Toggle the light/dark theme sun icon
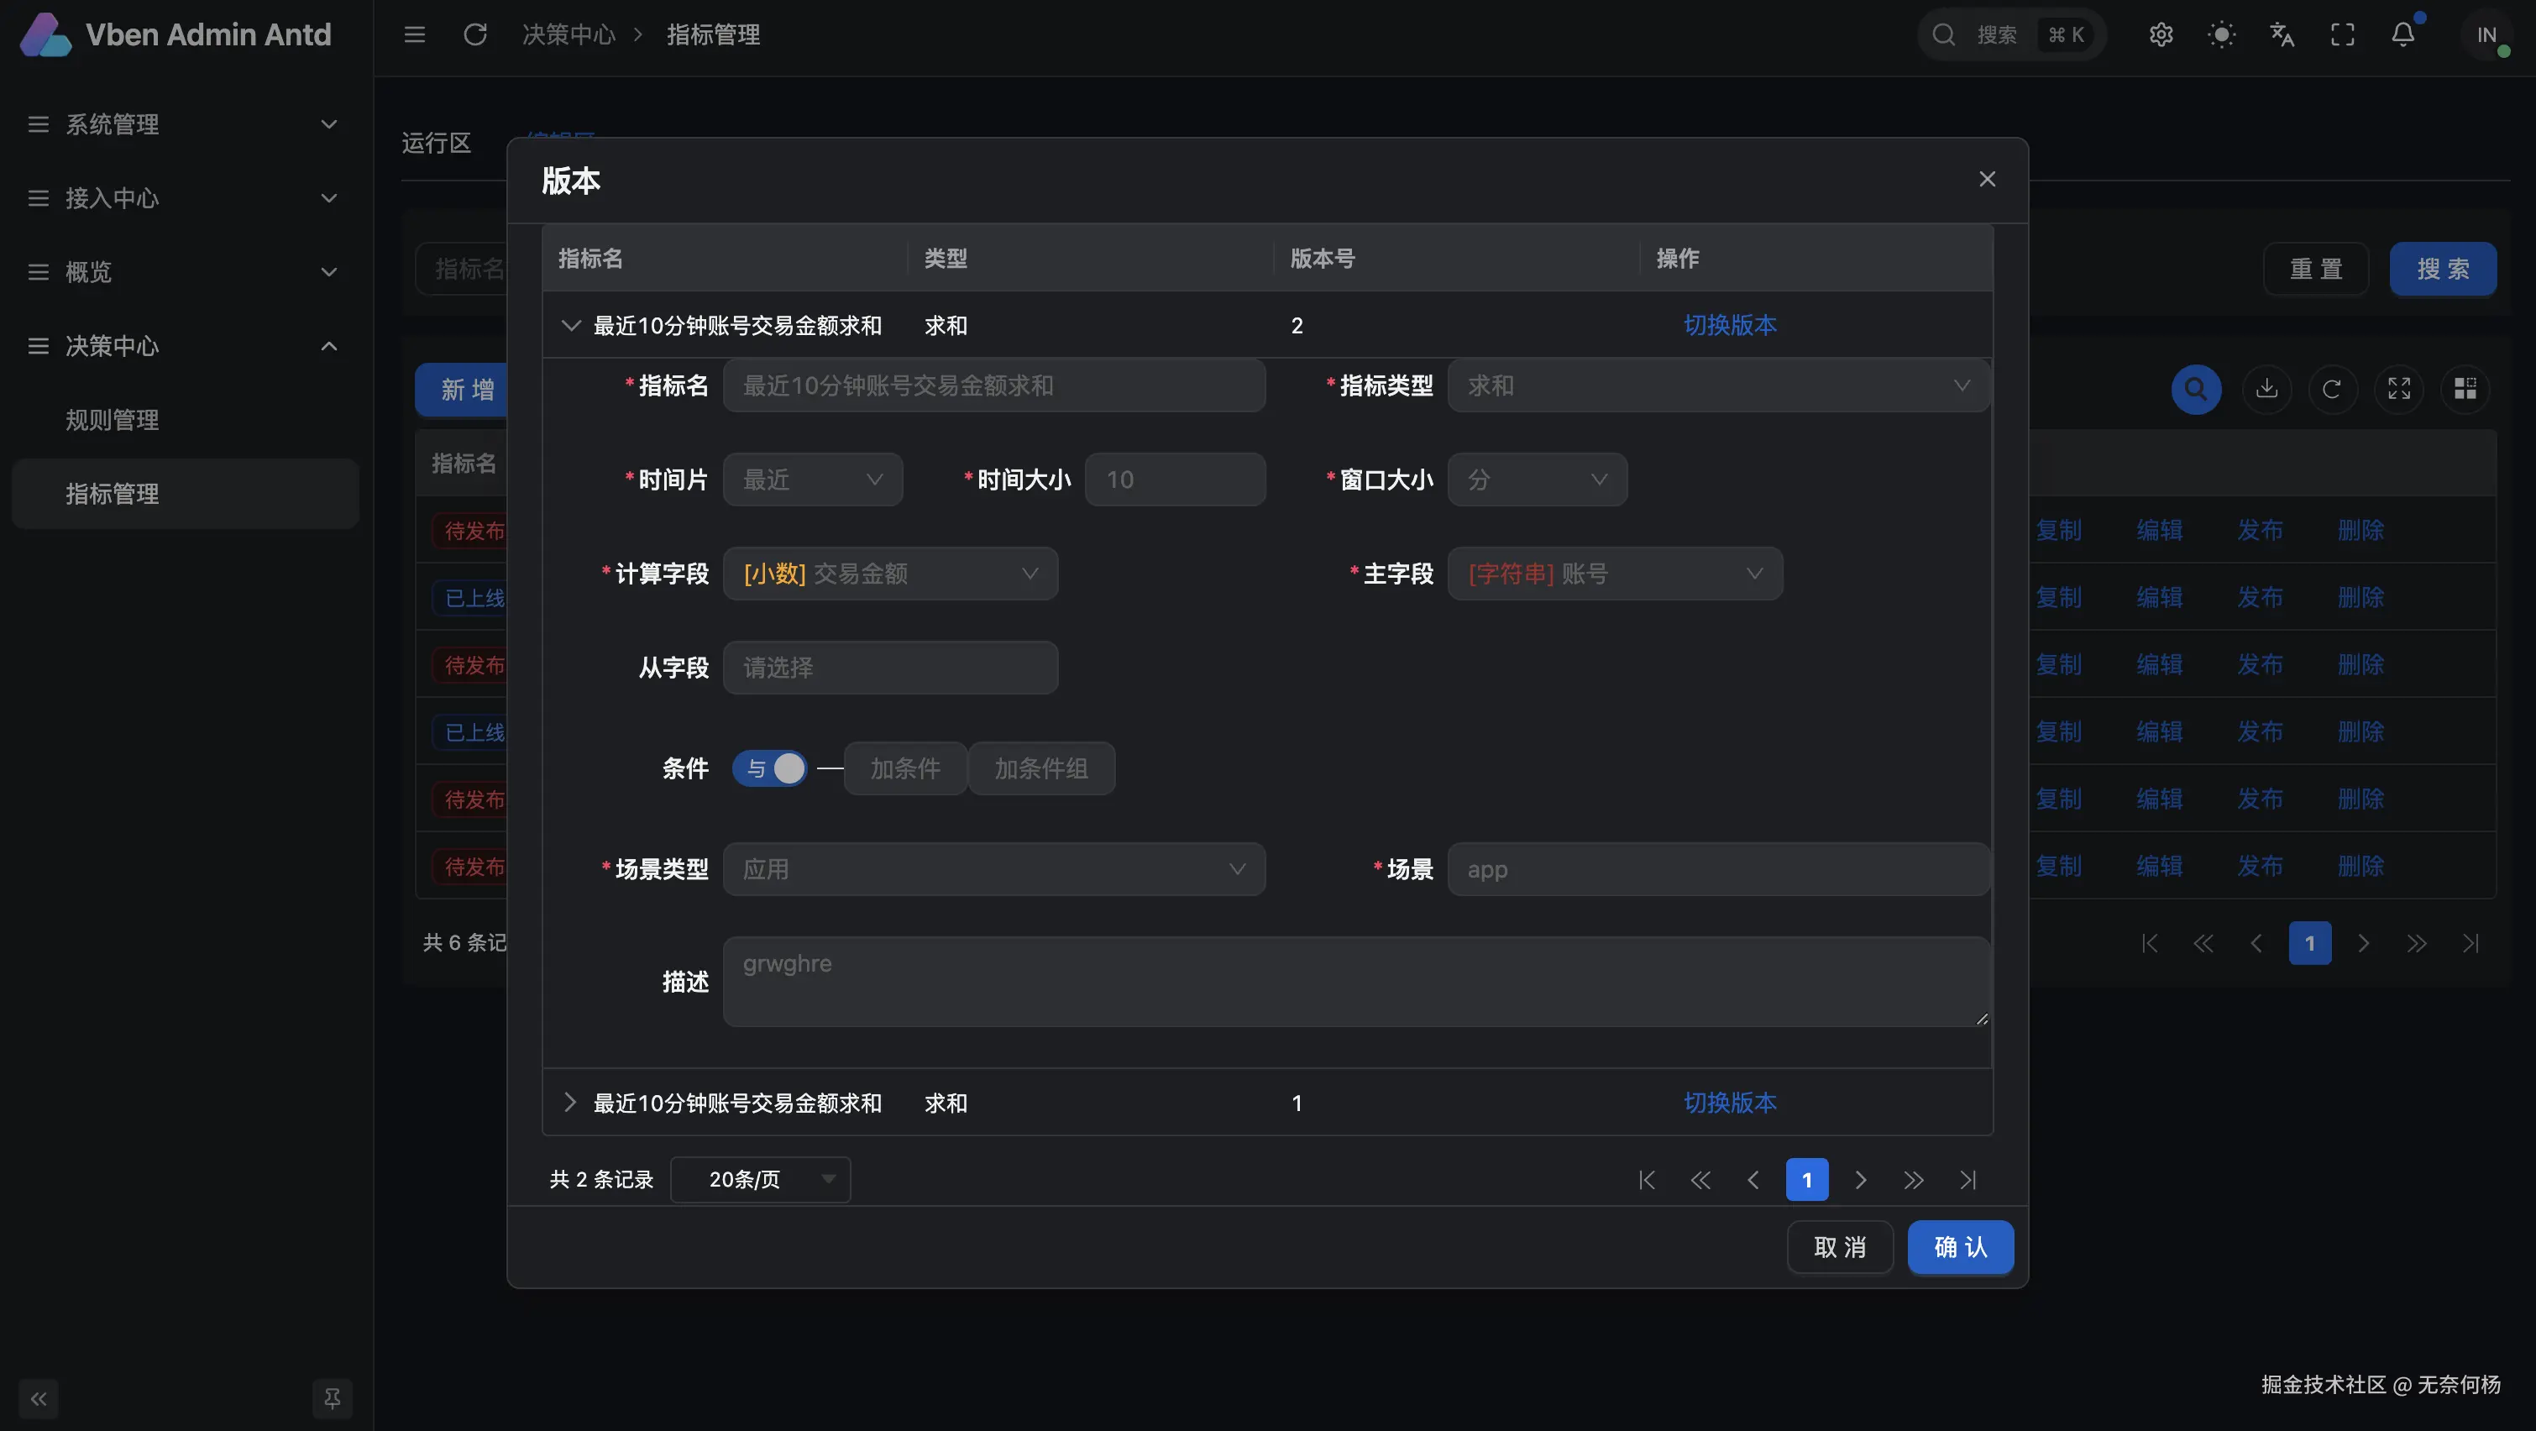The height and width of the screenshot is (1431, 2536). point(2222,35)
